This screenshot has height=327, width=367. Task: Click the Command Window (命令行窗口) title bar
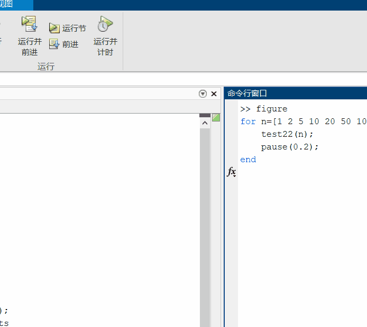pos(296,94)
